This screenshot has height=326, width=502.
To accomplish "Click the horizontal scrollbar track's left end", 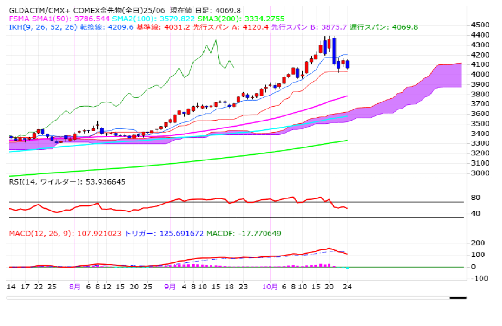I will pyautogui.click(x=9, y=298).
